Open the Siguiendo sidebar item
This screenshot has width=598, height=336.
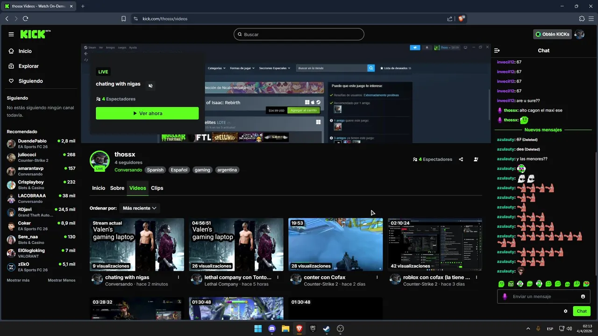30,81
